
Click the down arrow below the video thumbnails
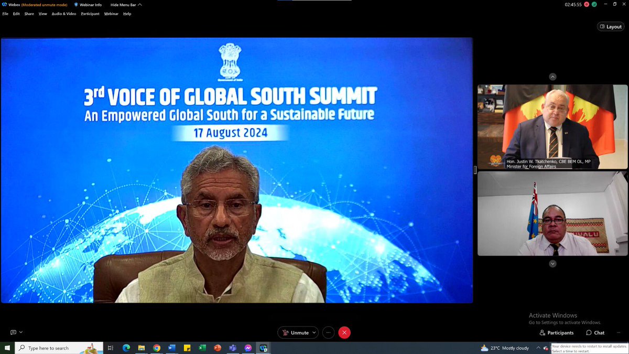coord(552,264)
